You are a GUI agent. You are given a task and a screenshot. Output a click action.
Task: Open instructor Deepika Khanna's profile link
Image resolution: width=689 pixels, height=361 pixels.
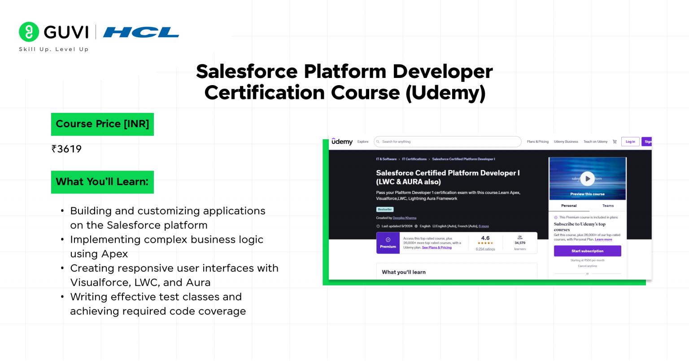coord(405,218)
